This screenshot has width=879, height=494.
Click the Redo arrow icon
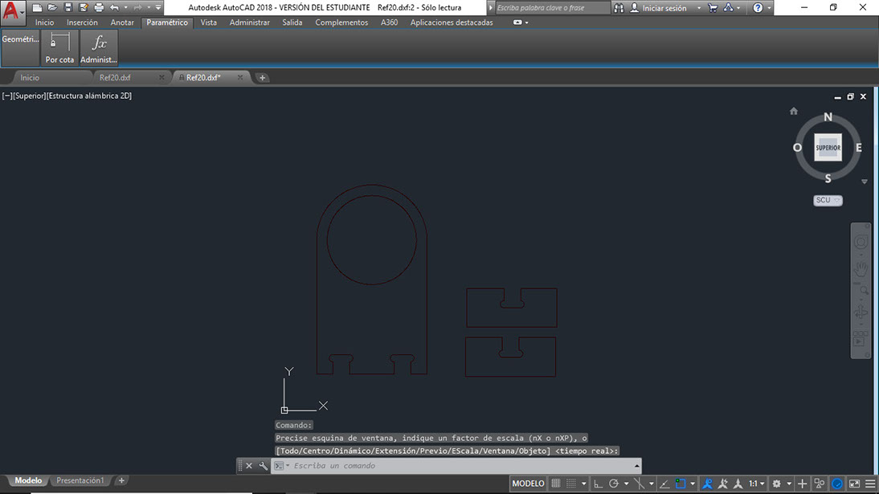(137, 8)
